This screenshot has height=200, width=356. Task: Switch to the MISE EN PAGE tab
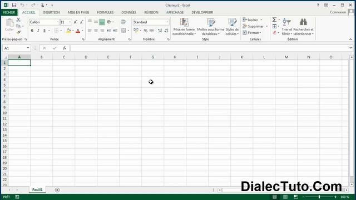[x=78, y=12]
